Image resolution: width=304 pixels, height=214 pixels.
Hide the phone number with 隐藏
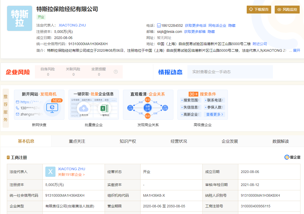point(232,26)
